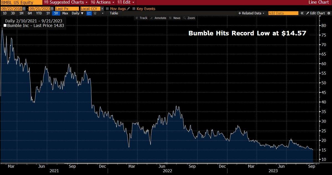Expand the Related Data dropdown
332x175 pixels.
point(251,13)
